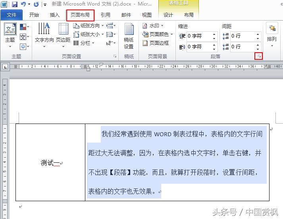Image resolution: width=283 pixels, height=219 pixels.
Task: Open the table tools 布局 (Layout) tab
Action: pos(189,15)
